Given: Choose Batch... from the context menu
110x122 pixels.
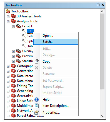Looking at the screenshot, I should 56,42.
